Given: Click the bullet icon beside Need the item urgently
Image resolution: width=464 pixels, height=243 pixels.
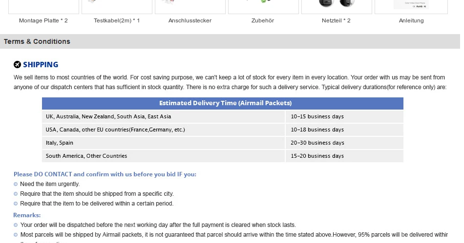Looking at the screenshot, I should click(x=16, y=184).
